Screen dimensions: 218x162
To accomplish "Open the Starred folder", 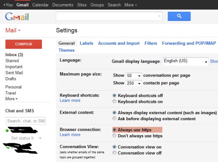I will [12, 61].
